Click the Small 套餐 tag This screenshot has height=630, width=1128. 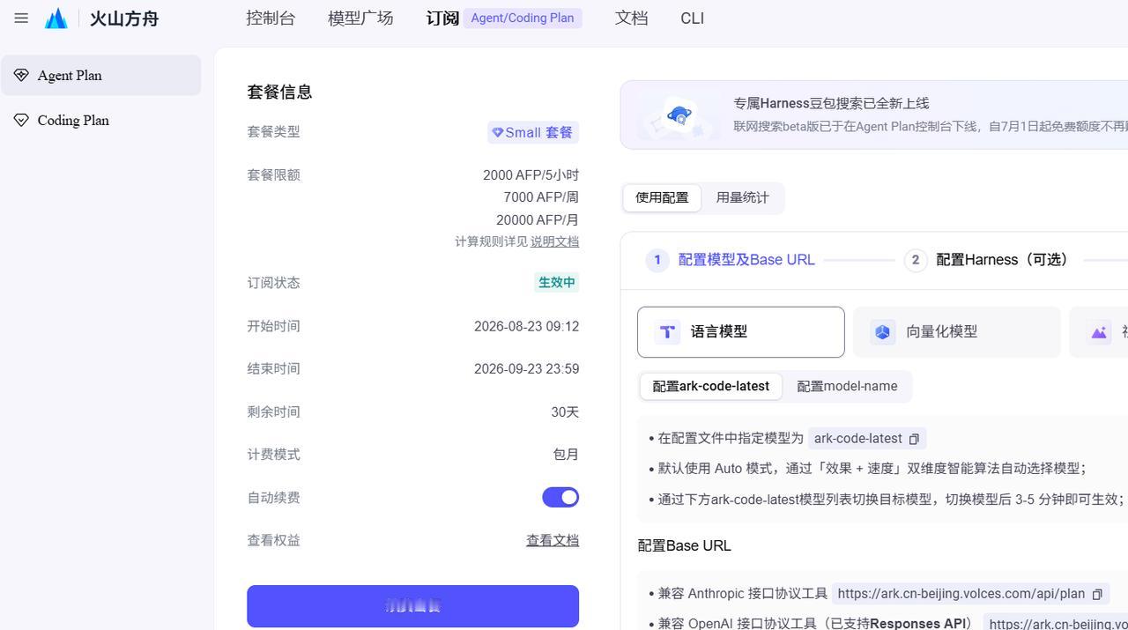pyautogui.click(x=533, y=132)
